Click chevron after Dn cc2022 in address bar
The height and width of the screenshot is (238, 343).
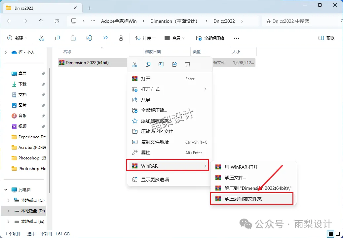coord(242,21)
